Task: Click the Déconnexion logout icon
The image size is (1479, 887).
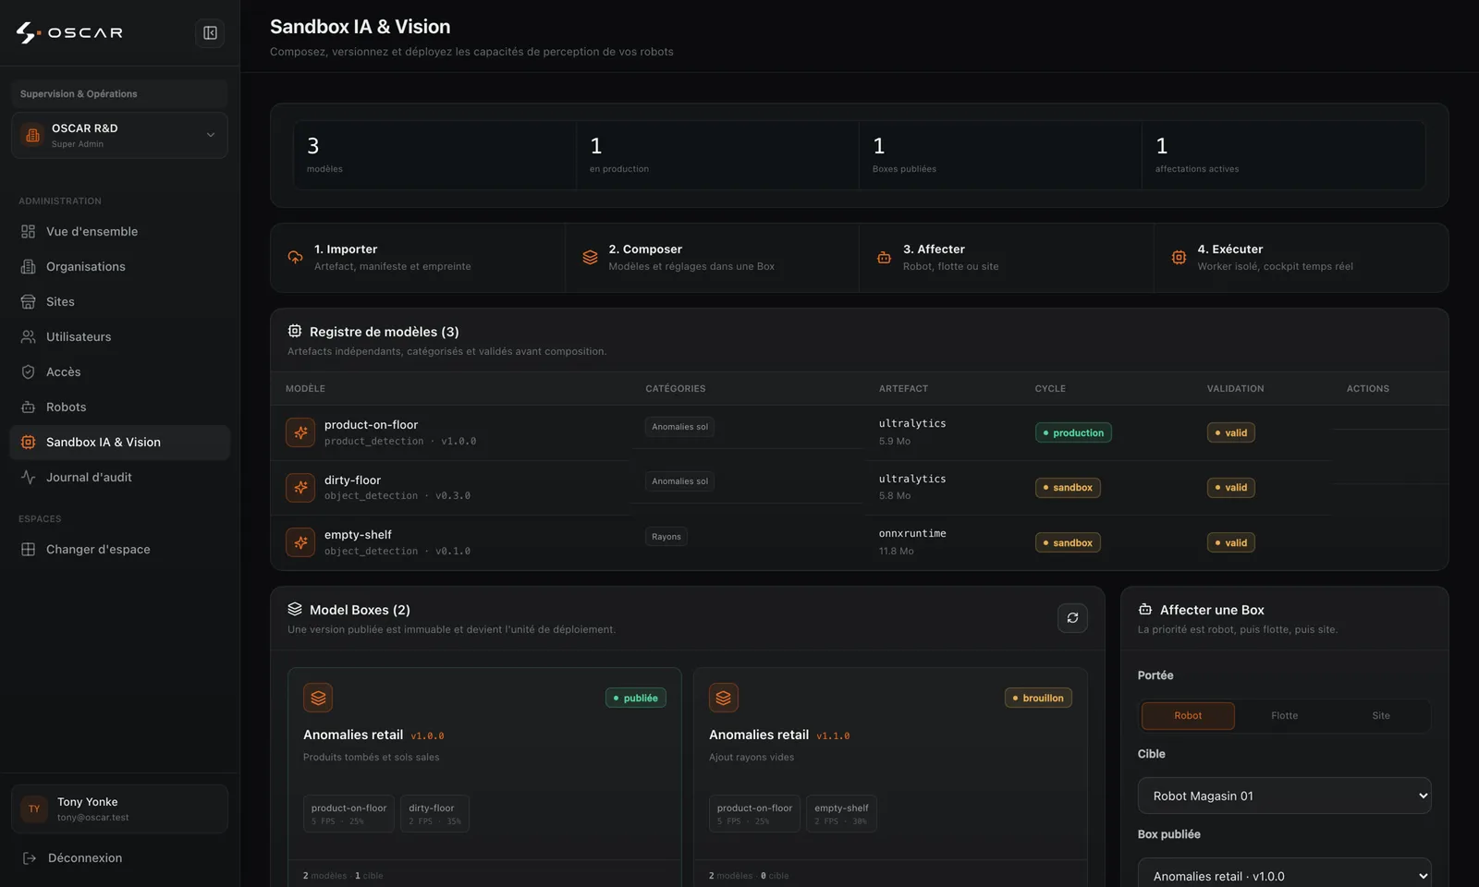Action: point(30,858)
